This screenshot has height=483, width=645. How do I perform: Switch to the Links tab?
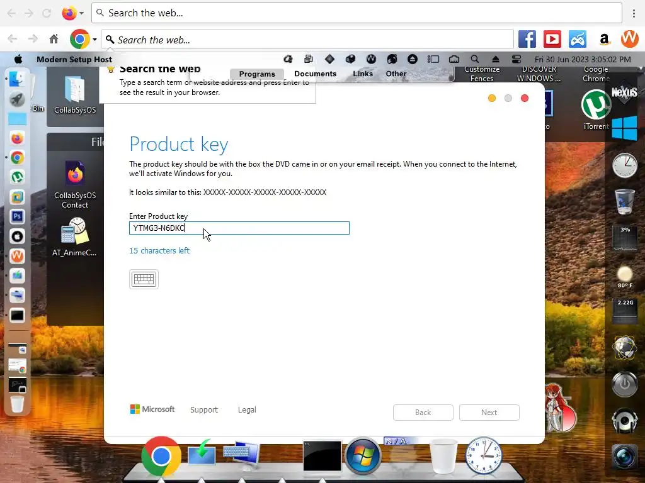[363, 74]
